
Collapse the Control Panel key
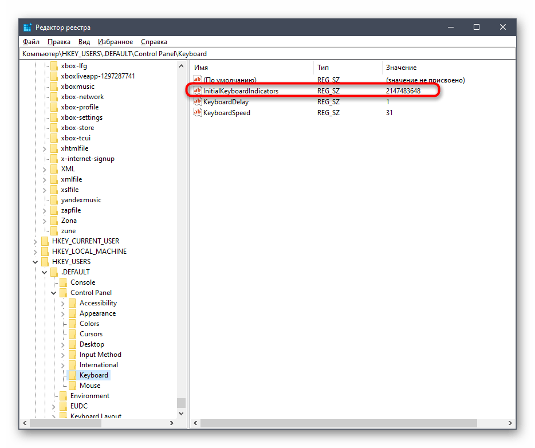[54, 293]
